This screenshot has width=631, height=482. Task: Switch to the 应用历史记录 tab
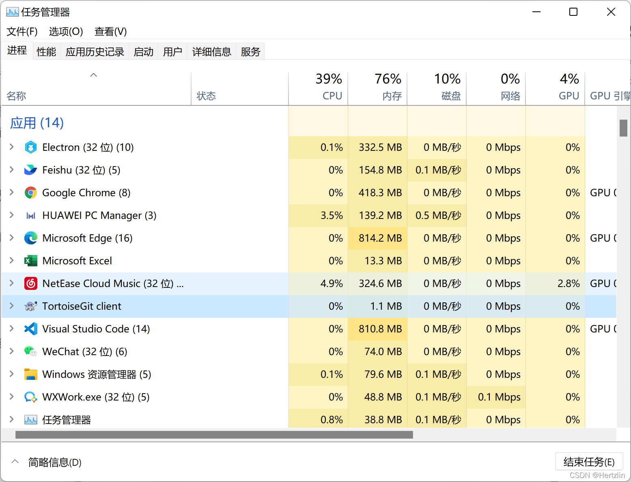tap(95, 52)
